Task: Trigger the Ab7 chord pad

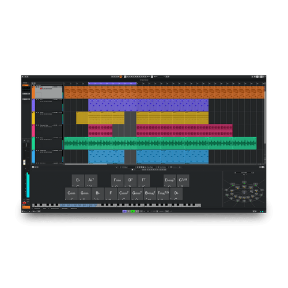Action: pyautogui.click(x=91, y=180)
